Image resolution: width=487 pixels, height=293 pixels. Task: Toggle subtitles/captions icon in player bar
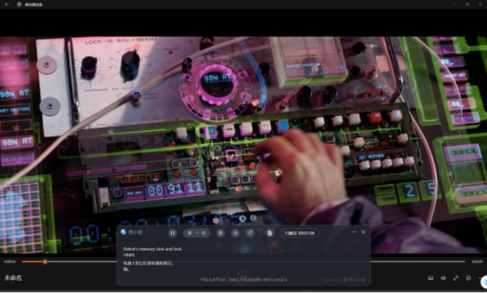[430, 278]
